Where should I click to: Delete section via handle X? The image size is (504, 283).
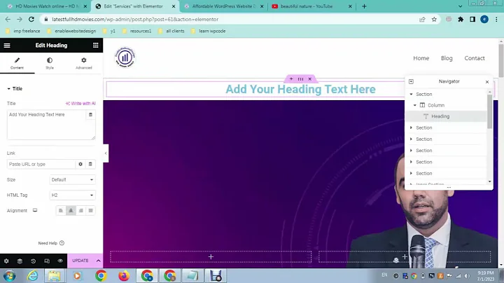coord(310,78)
